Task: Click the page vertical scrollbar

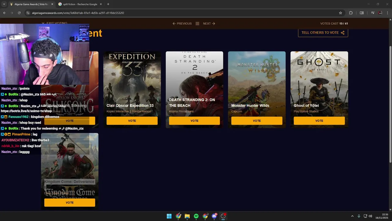Action: (390, 104)
